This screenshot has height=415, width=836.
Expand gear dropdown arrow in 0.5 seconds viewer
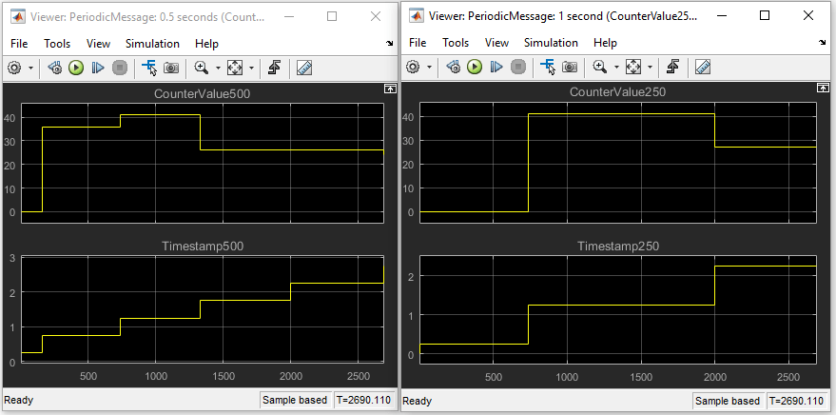pyautogui.click(x=30, y=68)
